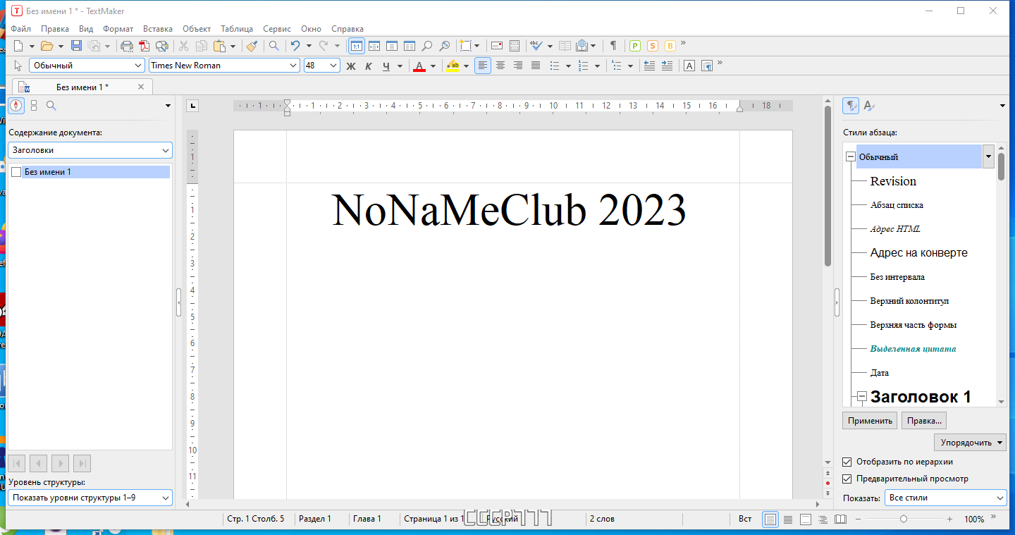
Task: Open the font size 48 dropdown
Action: (x=322, y=66)
